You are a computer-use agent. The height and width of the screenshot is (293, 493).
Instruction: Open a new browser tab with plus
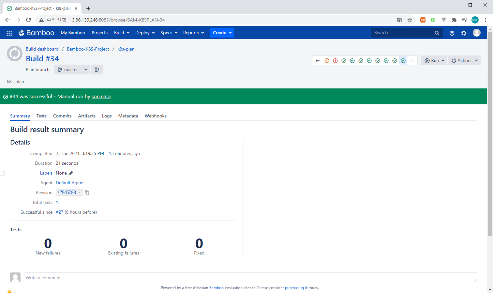[88, 8]
